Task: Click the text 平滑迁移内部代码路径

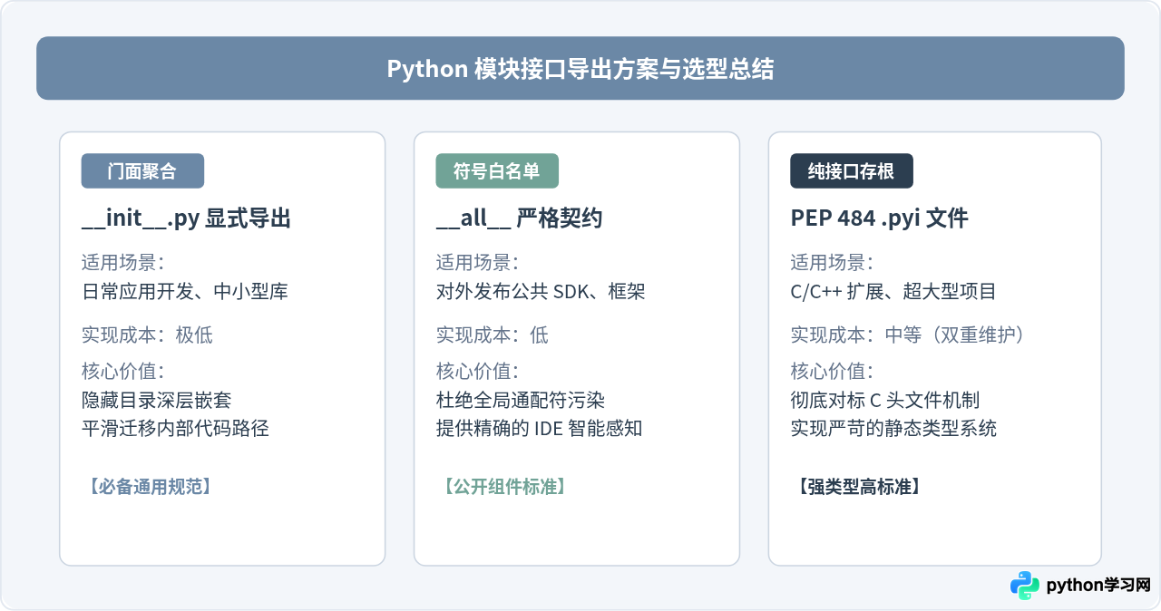Action: [175, 429]
